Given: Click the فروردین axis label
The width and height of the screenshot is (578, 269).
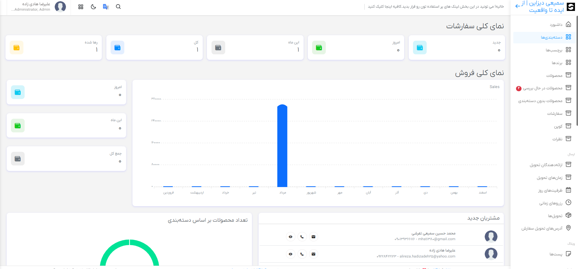Looking at the screenshot, I should pyautogui.click(x=168, y=192).
